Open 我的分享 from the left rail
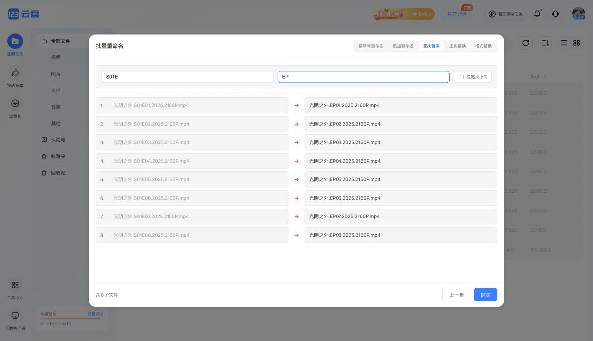 (15, 73)
